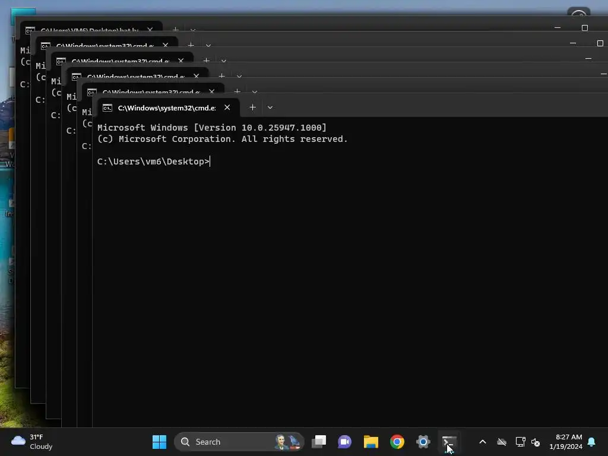Close the front cmd.exe tab
The width and height of the screenshot is (608, 456).
(x=227, y=107)
